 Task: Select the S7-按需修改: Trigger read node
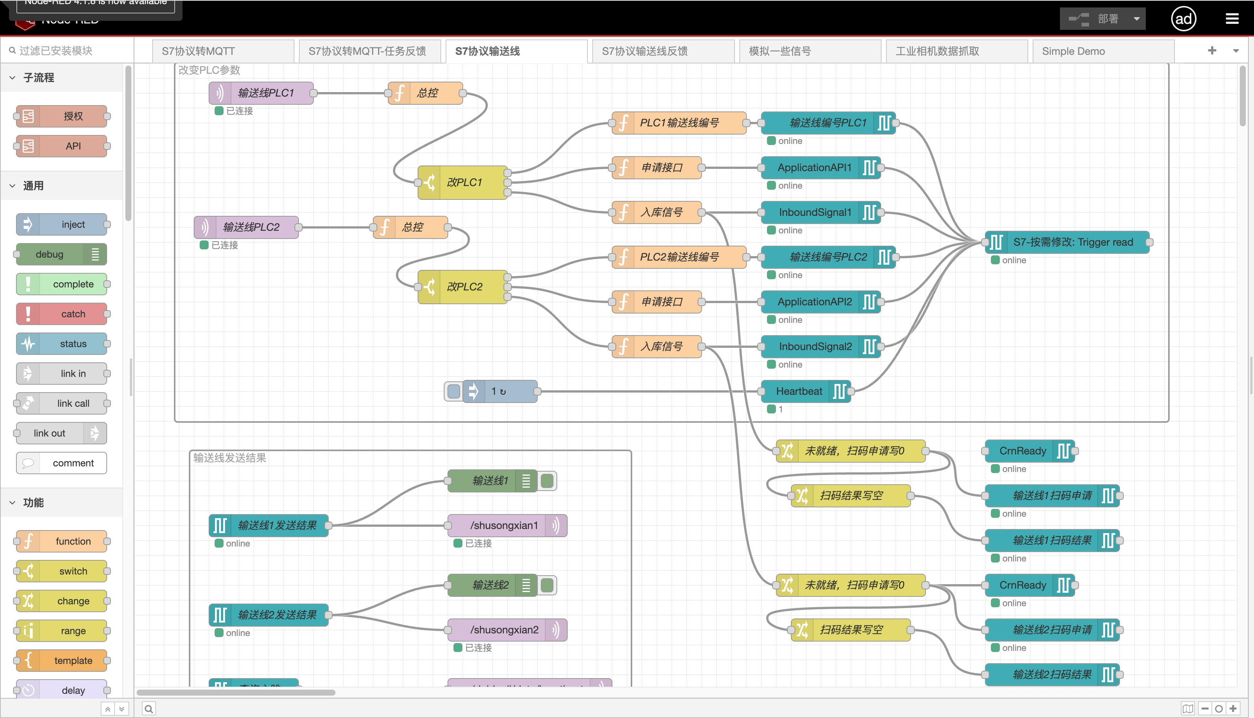(1067, 242)
